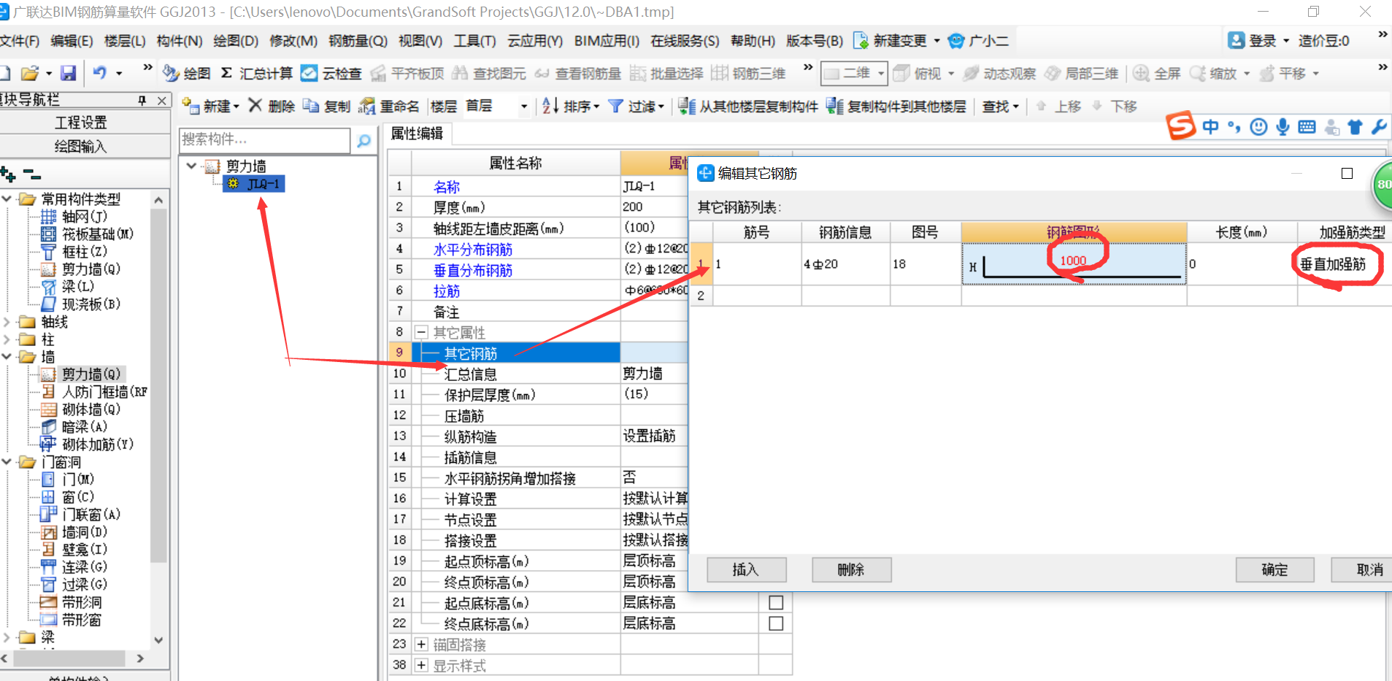1392x681 pixels.
Task: Click expand-all plus icon in navigation panel
Action: [8, 174]
